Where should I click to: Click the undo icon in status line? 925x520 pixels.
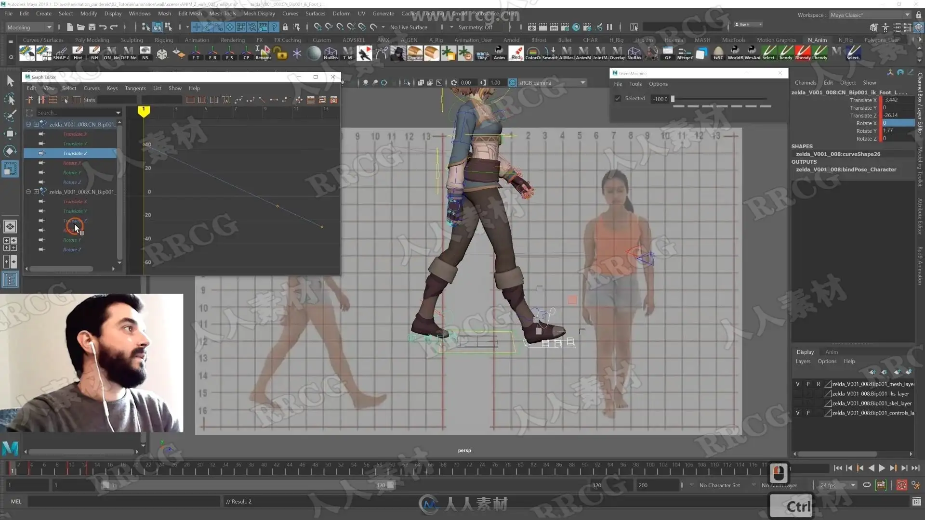tap(103, 27)
